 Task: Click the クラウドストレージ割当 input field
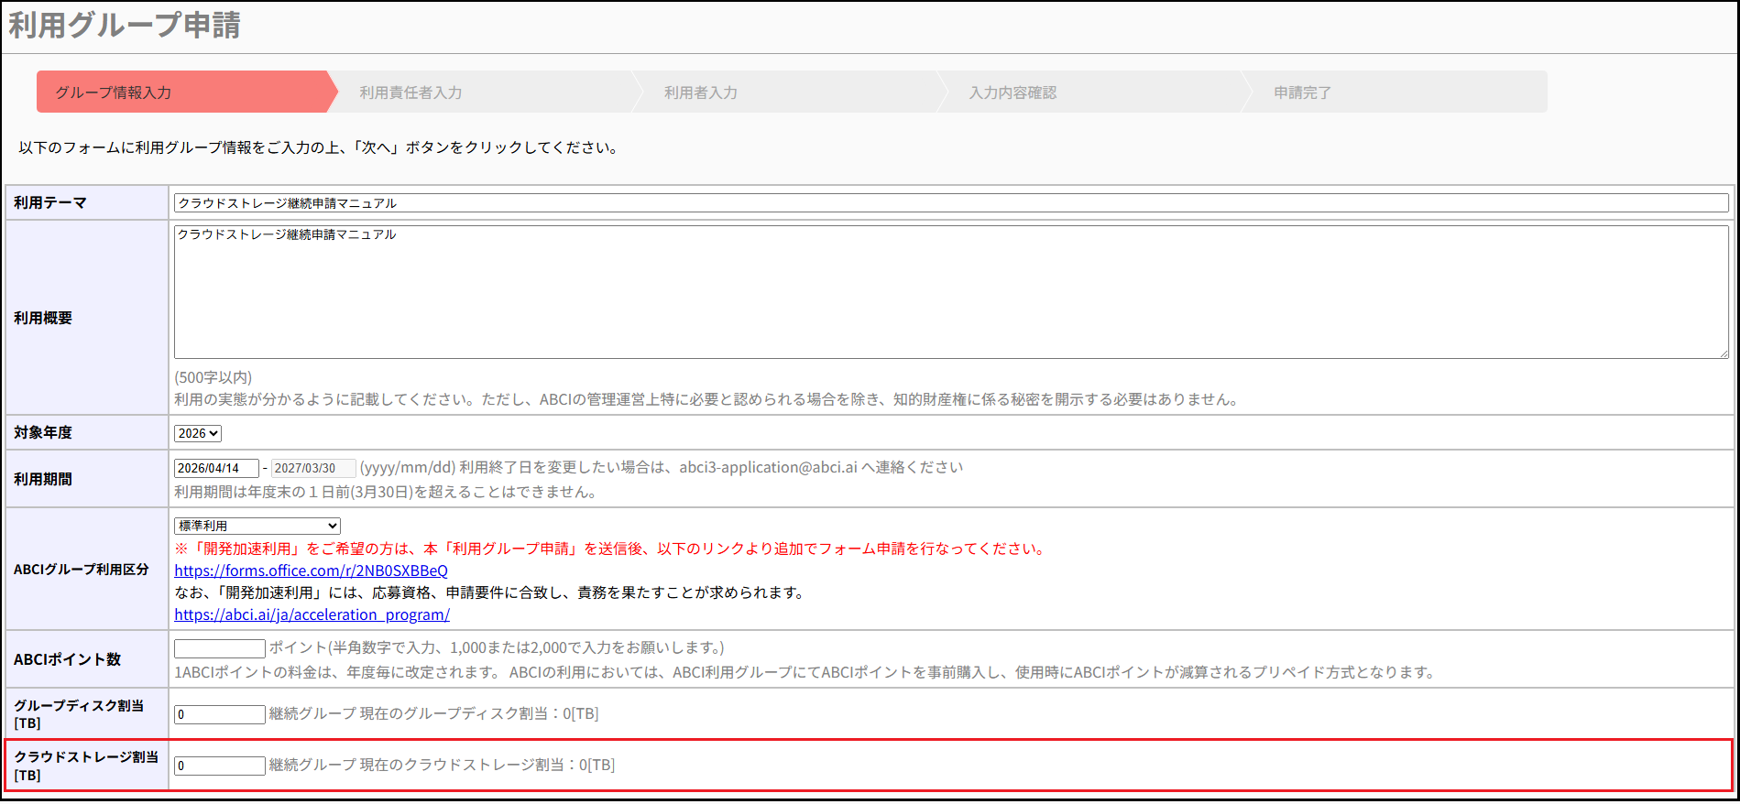point(220,766)
